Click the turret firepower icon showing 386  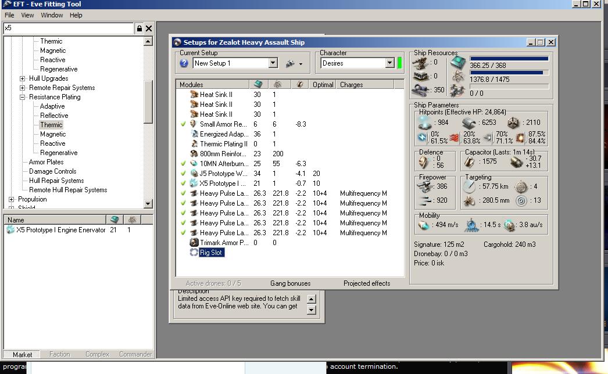[x=425, y=186]
